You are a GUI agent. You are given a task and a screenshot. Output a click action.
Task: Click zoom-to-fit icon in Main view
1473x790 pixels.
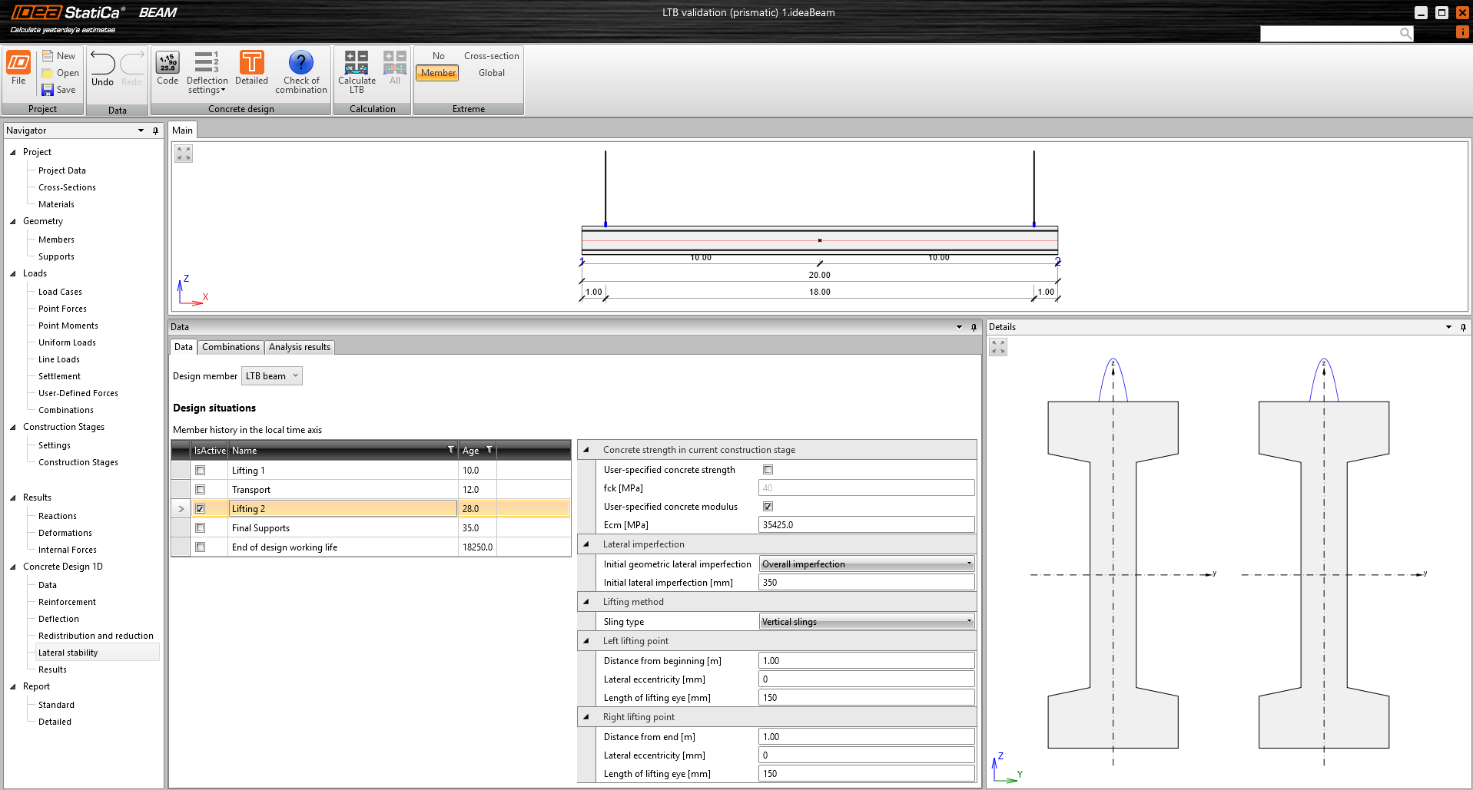[x=184, y=154]
